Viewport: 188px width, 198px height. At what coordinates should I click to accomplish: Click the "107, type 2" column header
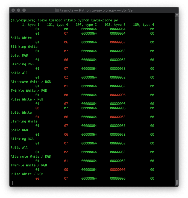86,25
